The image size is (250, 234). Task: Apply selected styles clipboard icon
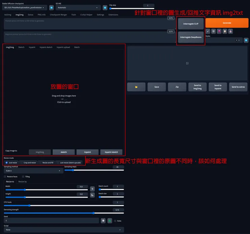click(x=225, y=31)
